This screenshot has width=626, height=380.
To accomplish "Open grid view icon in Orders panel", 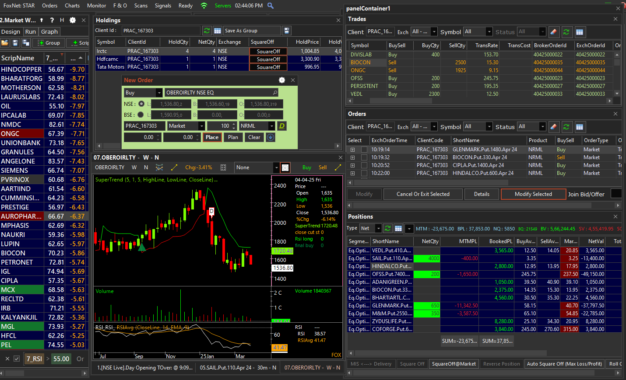I will click(x=580, y=126).
